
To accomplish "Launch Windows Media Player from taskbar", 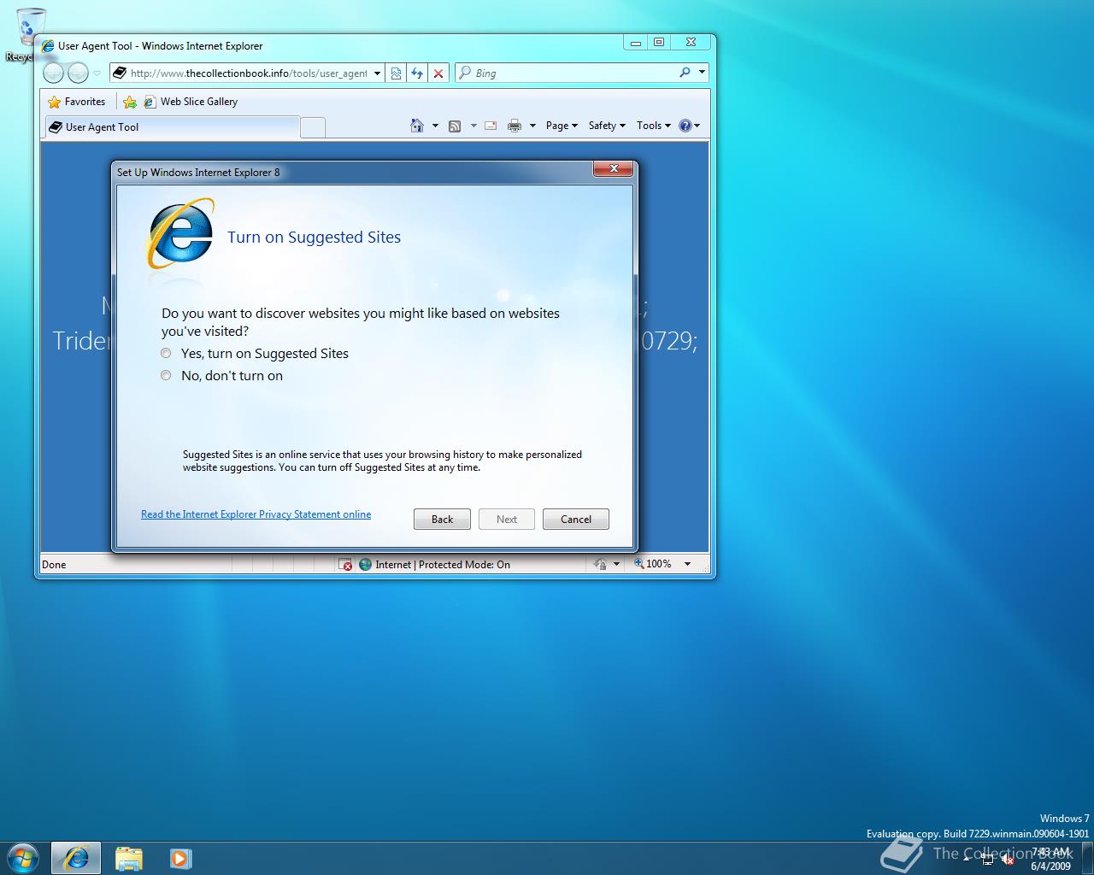I will click(x=180, y=858).
